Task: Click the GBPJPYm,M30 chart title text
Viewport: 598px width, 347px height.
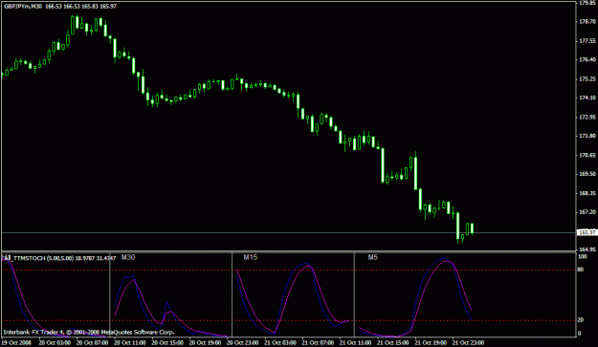Action: tap(23, 7)
